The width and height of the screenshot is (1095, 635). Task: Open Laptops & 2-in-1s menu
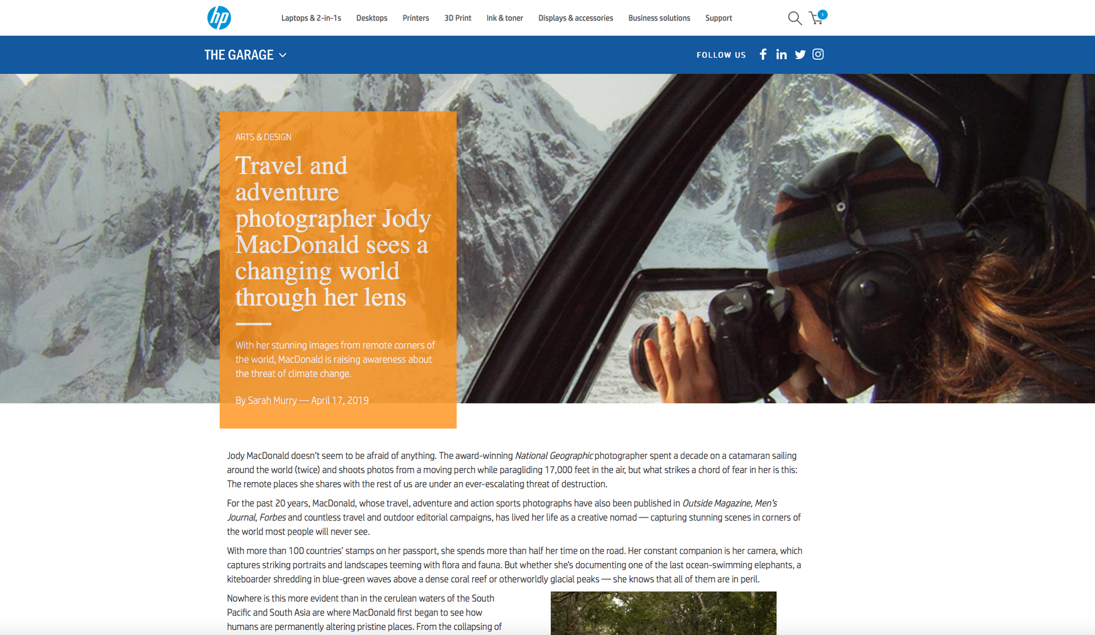click(x=311, y=18)
